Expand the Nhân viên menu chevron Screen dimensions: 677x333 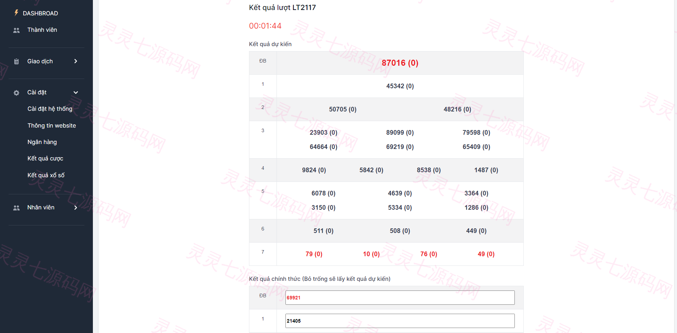[x=76, y=208]
